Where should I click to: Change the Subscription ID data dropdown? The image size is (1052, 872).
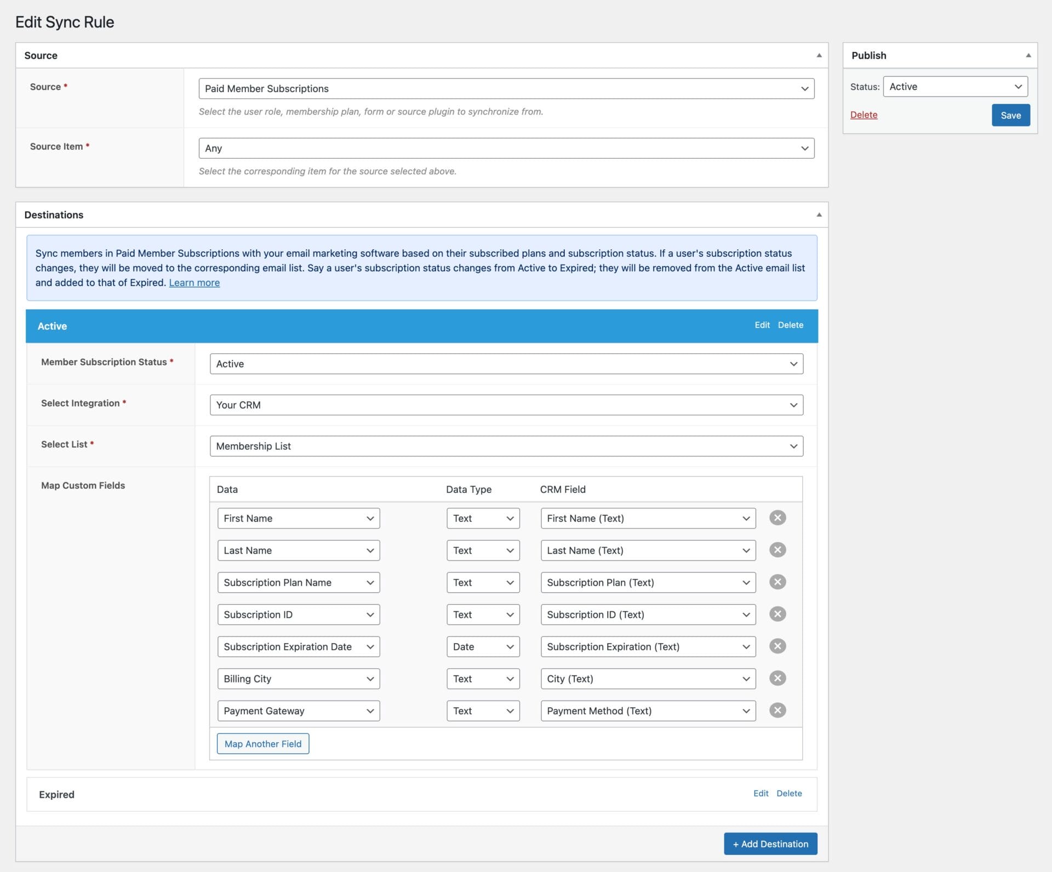click(x=299, y=615)
